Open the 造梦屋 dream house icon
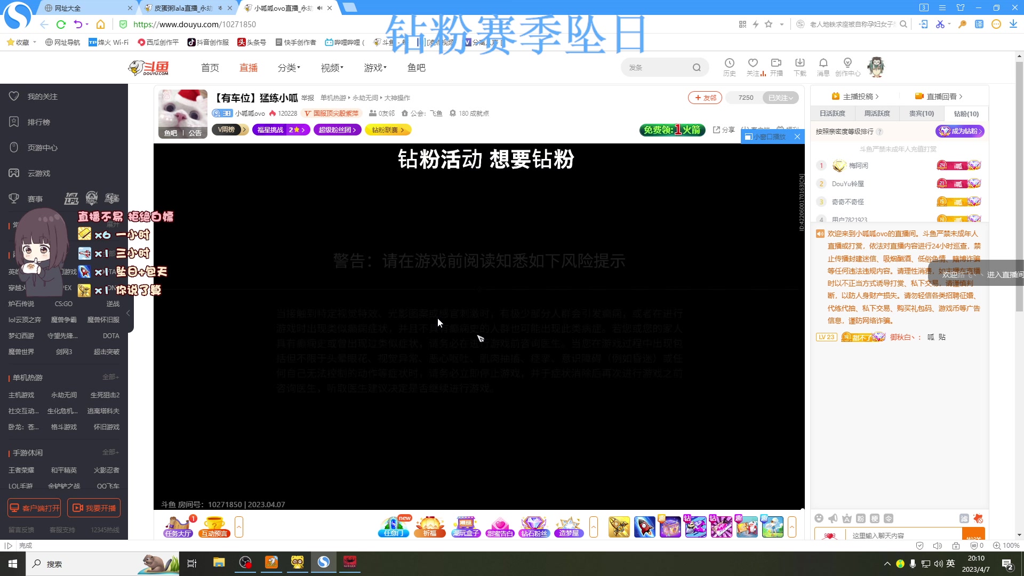The width and height of the screenshot is (1024, 576). (569, 526)
